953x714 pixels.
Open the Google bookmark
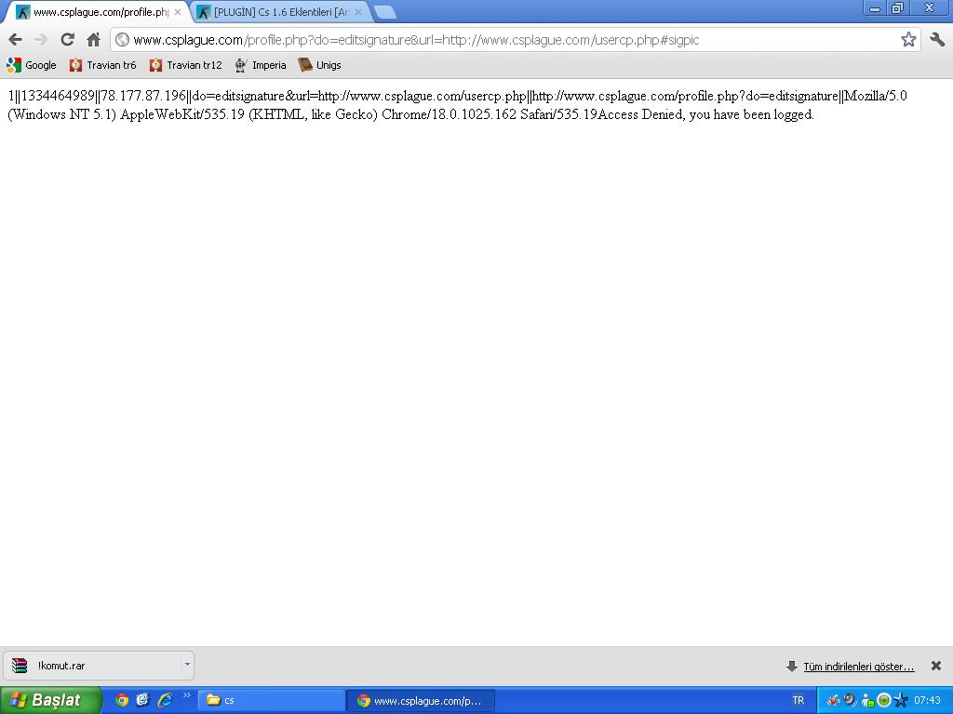point(32,65)
